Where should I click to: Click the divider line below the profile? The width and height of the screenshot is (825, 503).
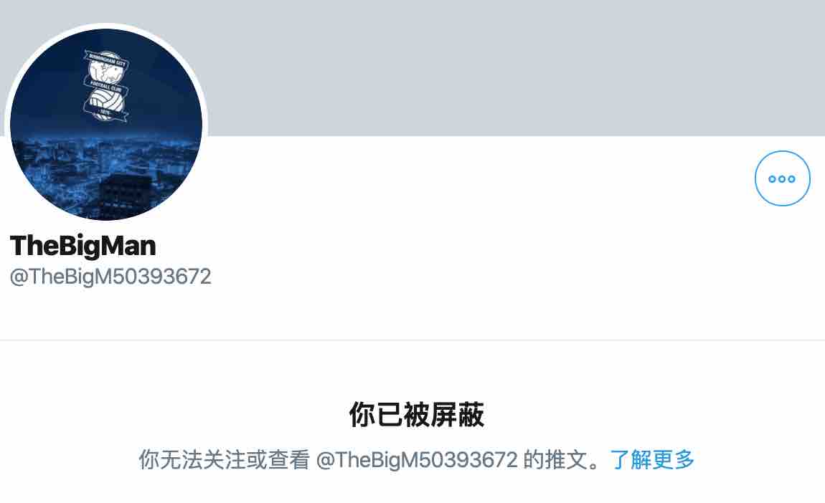pyautogui.click(x=412, y=340)
